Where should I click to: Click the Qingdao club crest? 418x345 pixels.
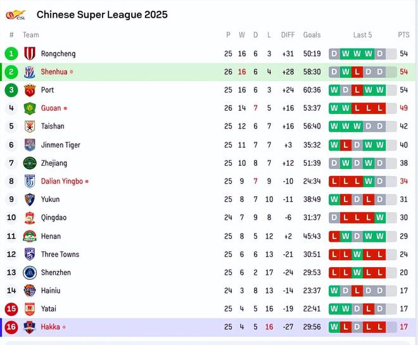[x=30, y=218]
